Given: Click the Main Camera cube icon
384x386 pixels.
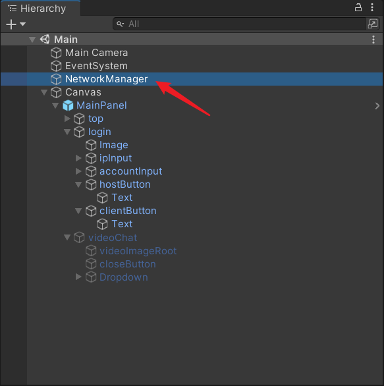Looking at the screenshot, I should 56,53.
